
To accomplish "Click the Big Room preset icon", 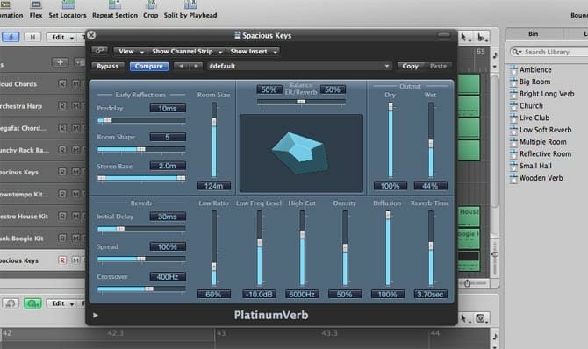I will 513,82.
